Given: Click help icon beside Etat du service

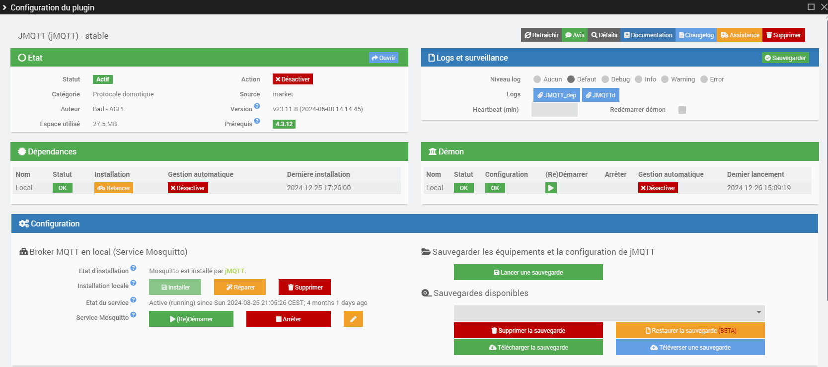Looking at the screenshot, I should (x=133, y=299).
